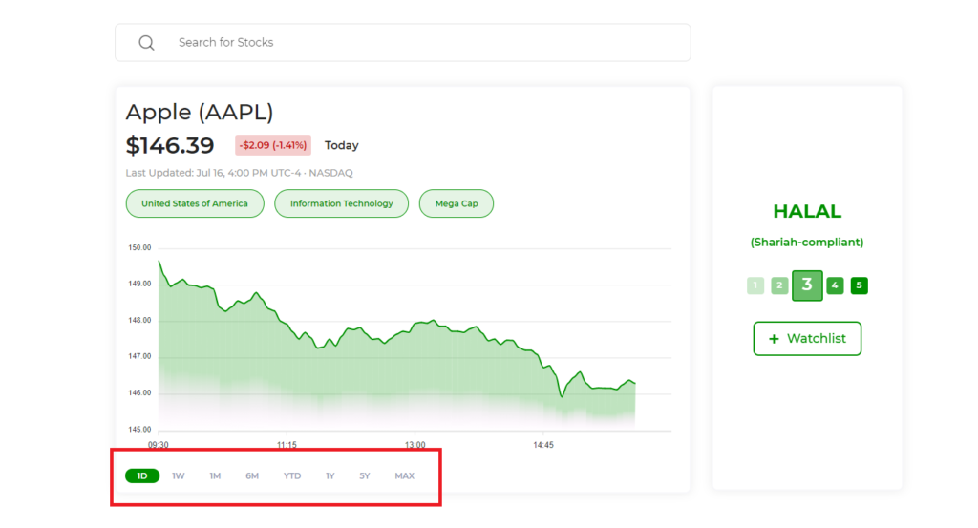Select the YTD chart range

[x=292, y=475]
